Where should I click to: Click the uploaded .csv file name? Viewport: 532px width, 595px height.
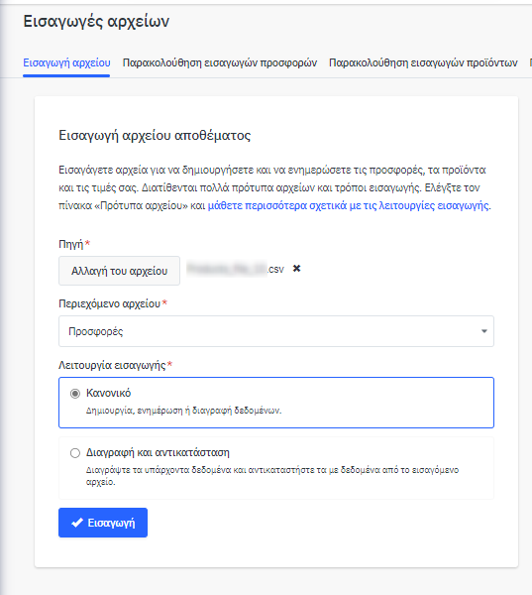click(235, 269)
